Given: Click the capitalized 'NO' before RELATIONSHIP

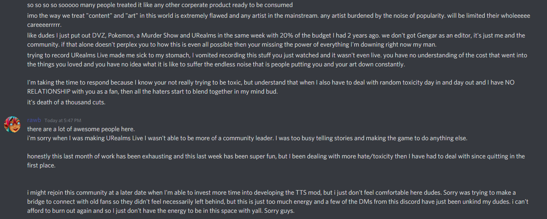Looking at the screenshot, I should tap(510, 82).
